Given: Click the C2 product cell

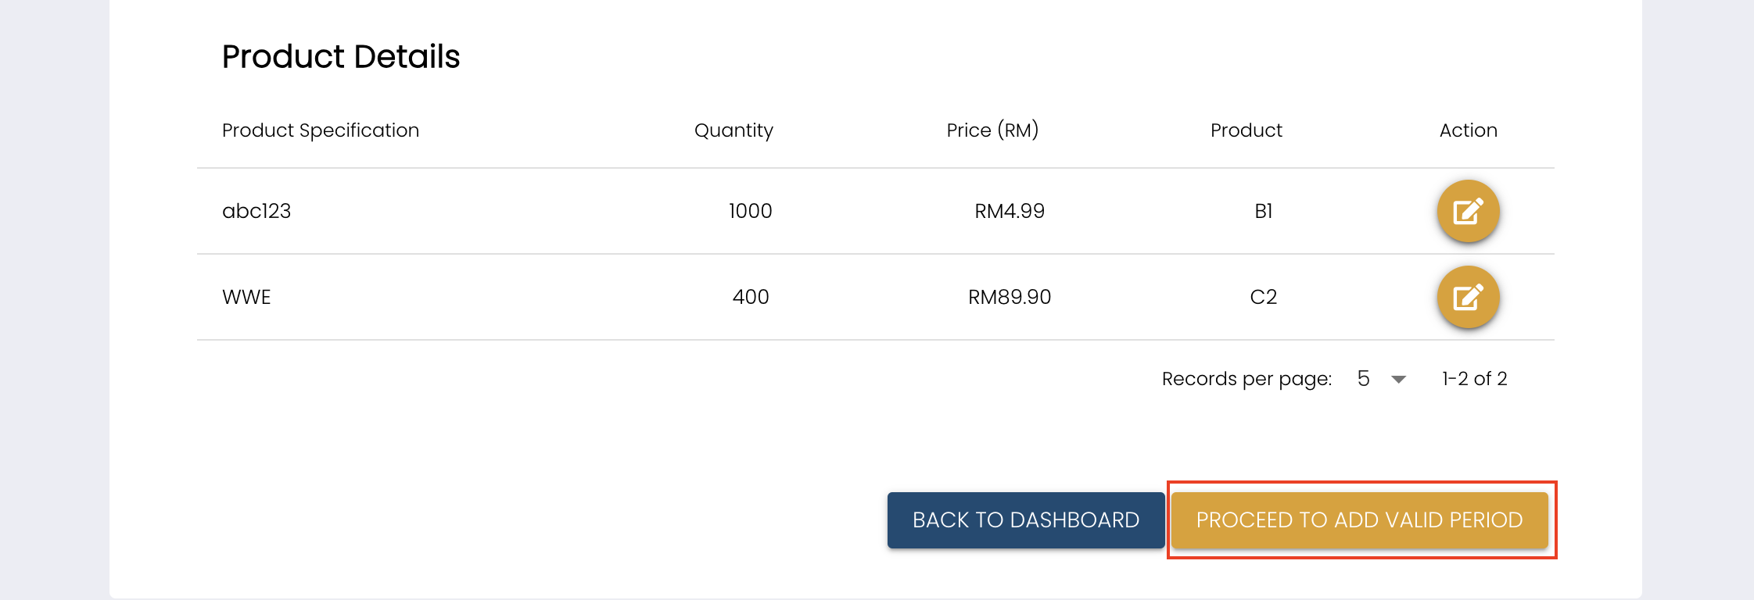Looking at the screenshot, I should [1263, 297].
